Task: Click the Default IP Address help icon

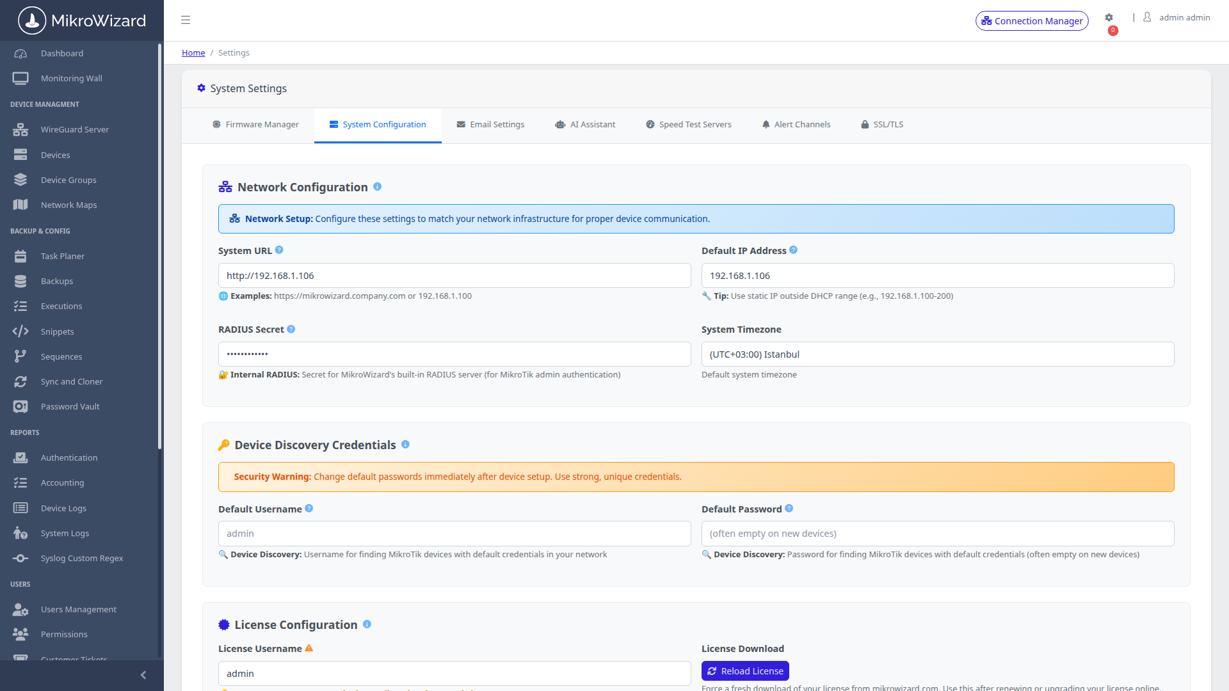Action: click(x=794, y=250)
